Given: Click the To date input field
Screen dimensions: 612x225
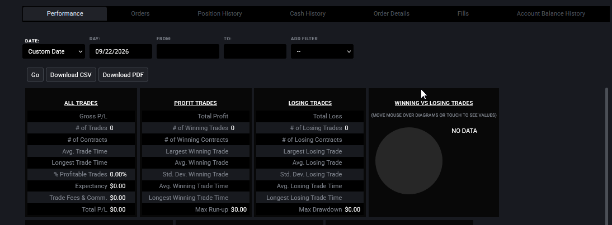Looking at the screenshot, I should point(255,51).
